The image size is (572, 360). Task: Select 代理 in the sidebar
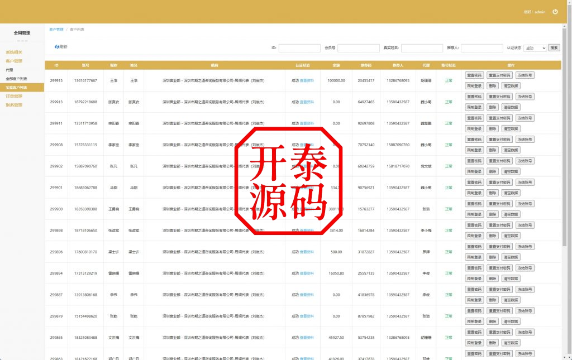tap(9, 70)
